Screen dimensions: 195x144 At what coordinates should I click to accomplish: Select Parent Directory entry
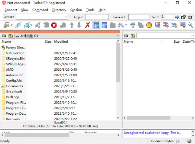pyautogui.click(x=14, y=48)
